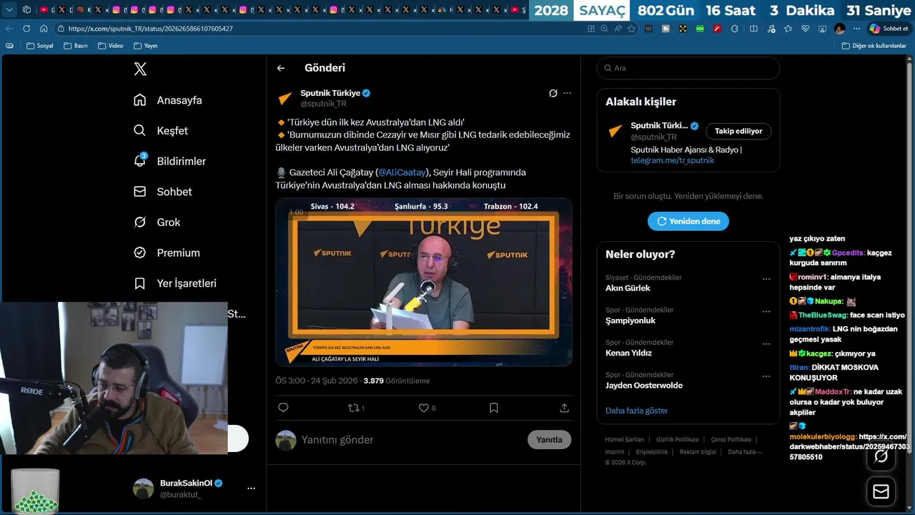The width and height of the screenshot is (915, 515).
Task: Open the floating messages envelope button
Action: [881, 491]
